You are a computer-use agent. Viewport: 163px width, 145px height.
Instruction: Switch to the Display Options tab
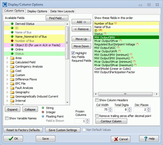click(37, 11)
